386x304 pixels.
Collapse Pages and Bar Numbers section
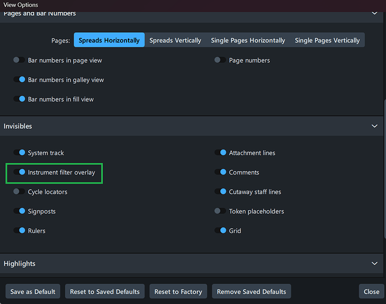click(x=374, y=13)
